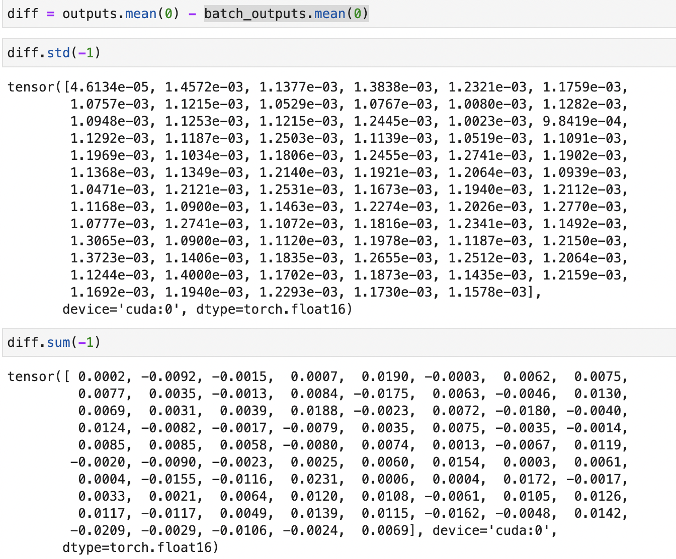This screenshot has height=559, width=676.
Task: Select the sum method name
Action: (59, 342)
